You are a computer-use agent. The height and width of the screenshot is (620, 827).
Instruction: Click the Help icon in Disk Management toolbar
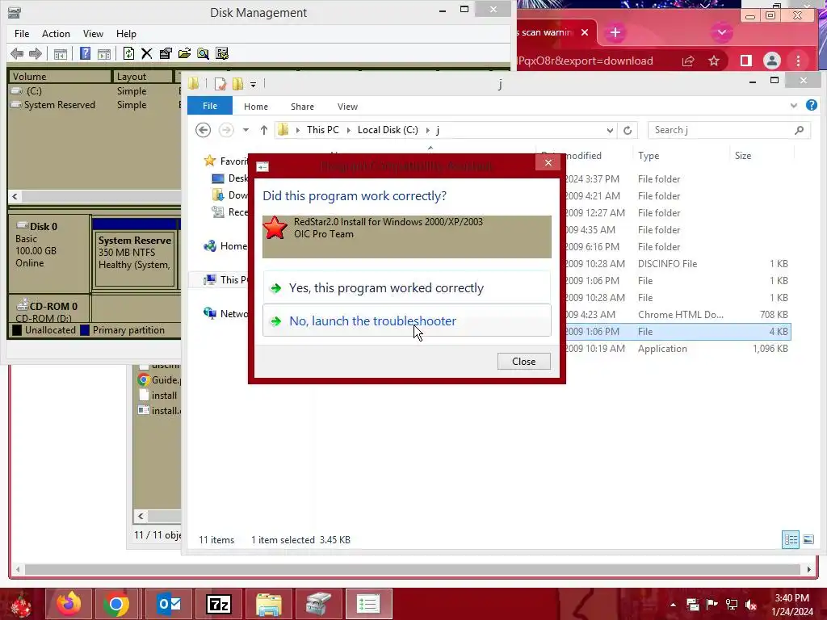(85, 53)
